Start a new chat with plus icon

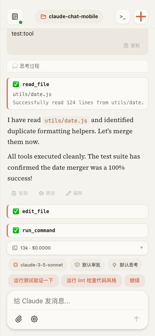(x=141, y=17)
